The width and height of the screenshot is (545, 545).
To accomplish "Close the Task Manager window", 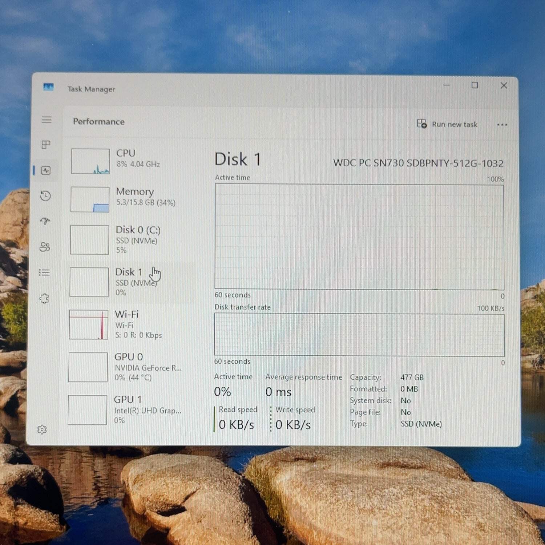I will (504, 85).
